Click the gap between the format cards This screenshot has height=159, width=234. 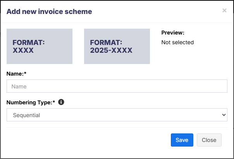(x=78, y=47)
